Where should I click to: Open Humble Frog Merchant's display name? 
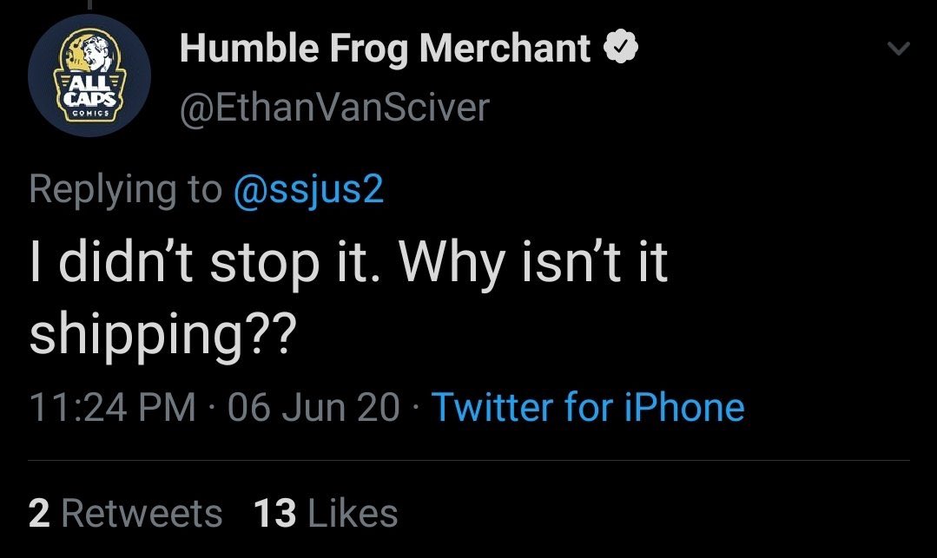click(x=385, y=48)
